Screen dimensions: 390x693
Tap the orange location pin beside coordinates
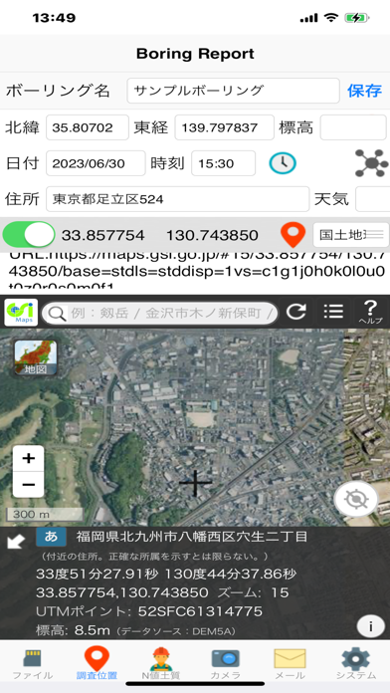click(293, 235)
